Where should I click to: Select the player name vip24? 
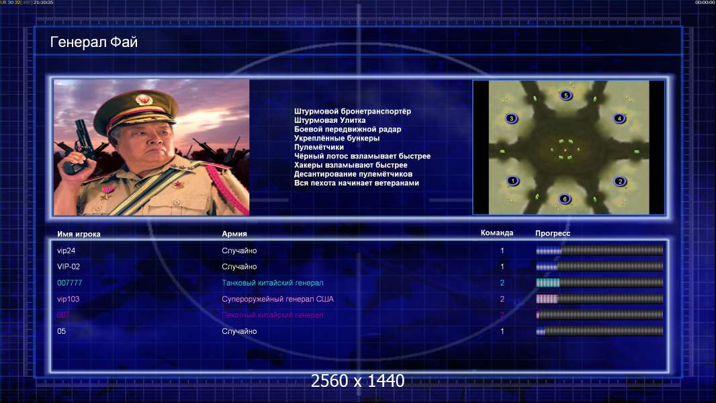pyautogui.click(x=66, y=251)
